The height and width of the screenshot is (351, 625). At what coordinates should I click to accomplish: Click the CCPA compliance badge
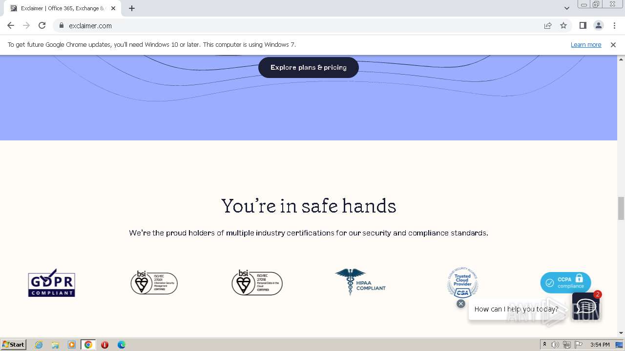point(565,283)
